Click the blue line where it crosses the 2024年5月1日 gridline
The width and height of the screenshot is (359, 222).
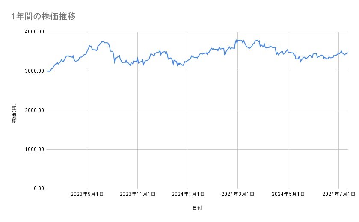tap(288, 52)
